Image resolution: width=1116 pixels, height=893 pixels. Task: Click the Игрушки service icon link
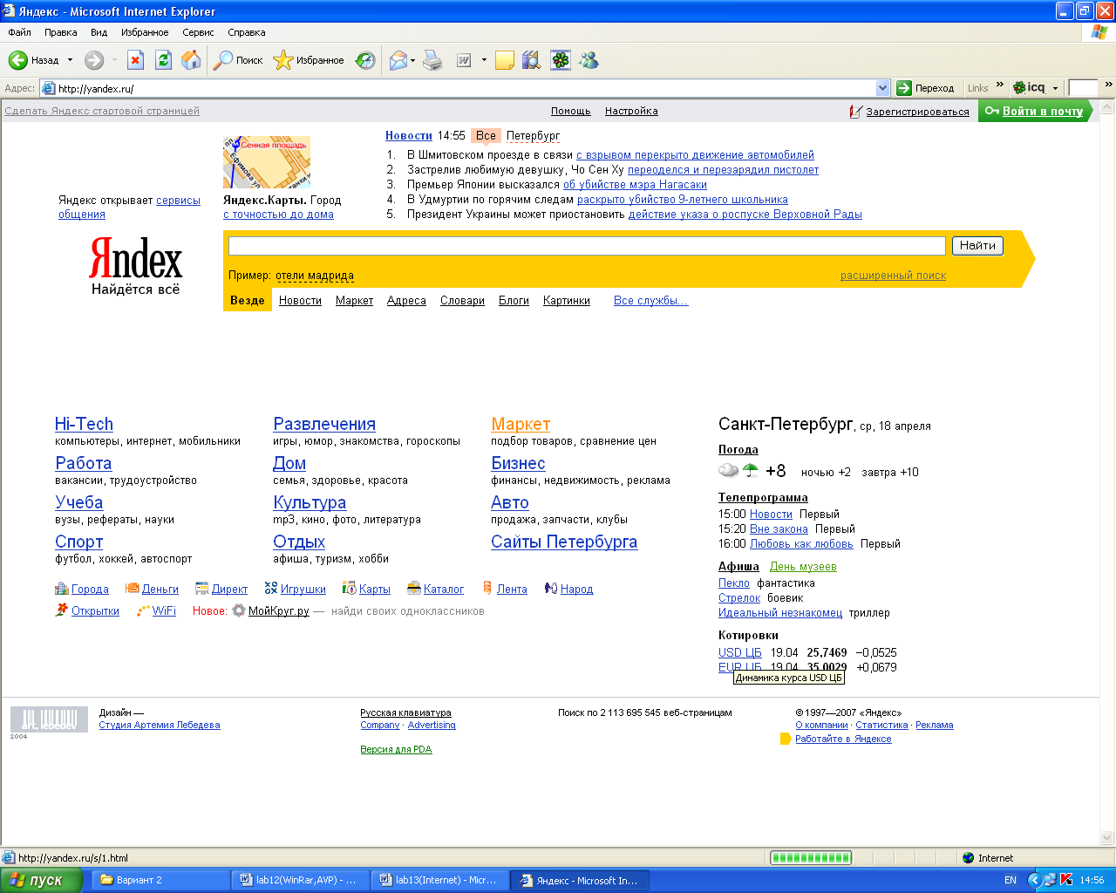click(x=296, y=589)
